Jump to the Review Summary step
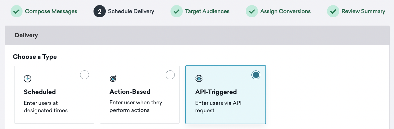The height and width of the screenshot is (129, 394). [363, 12]
